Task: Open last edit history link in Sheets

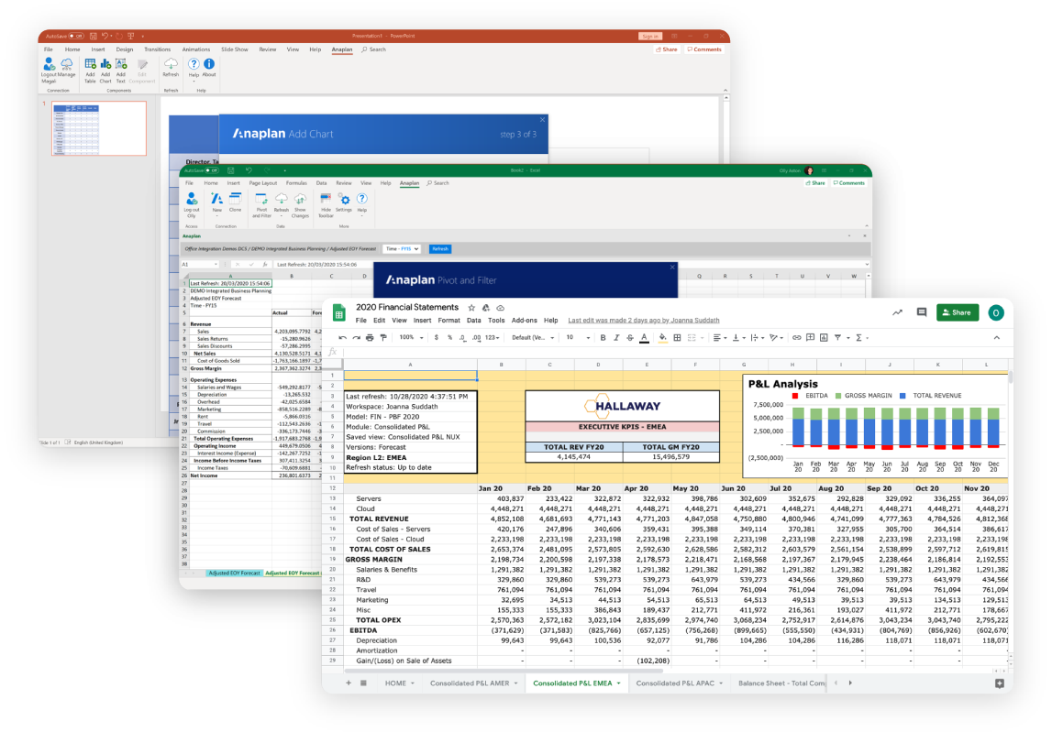Action: click(x=644, y=321)
